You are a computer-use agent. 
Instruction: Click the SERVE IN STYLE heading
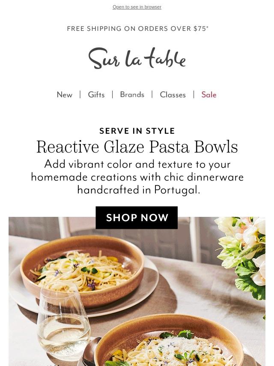pos(137,131)
